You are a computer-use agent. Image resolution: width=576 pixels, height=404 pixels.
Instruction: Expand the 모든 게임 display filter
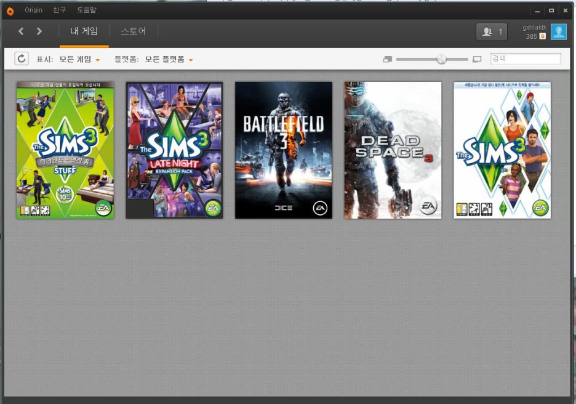[x=79, y=59]
